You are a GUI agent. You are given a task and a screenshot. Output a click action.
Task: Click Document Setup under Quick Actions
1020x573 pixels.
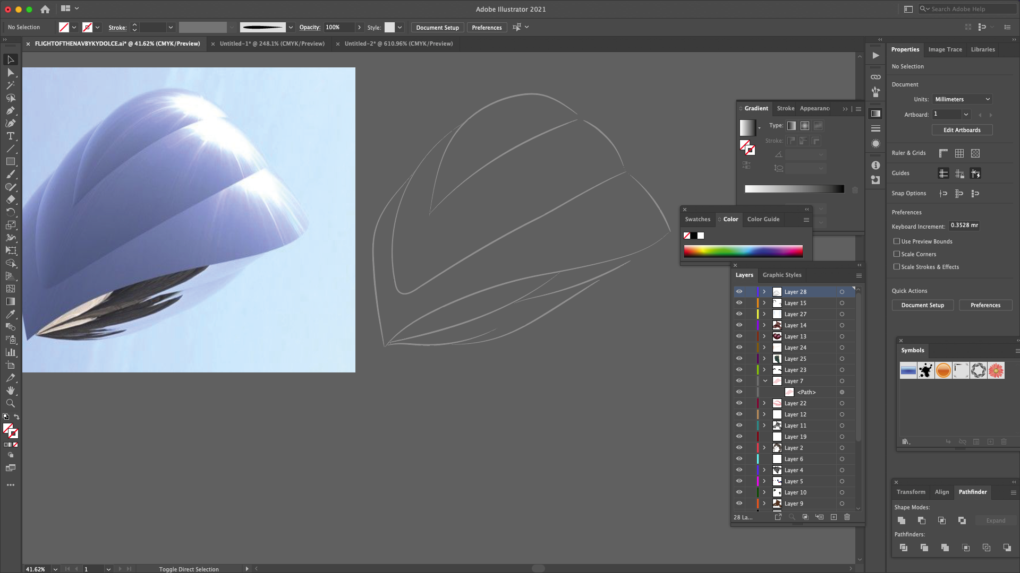tap(923, 305)
